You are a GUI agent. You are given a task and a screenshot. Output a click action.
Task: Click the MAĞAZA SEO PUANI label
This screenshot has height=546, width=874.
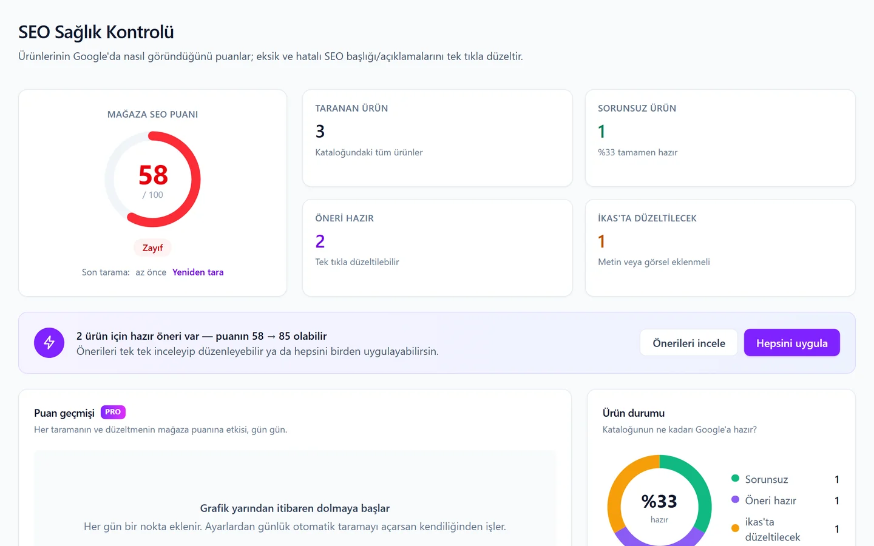tap(152, 114)
